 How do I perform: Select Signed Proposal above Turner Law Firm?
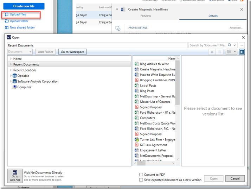tap(151, 134)
